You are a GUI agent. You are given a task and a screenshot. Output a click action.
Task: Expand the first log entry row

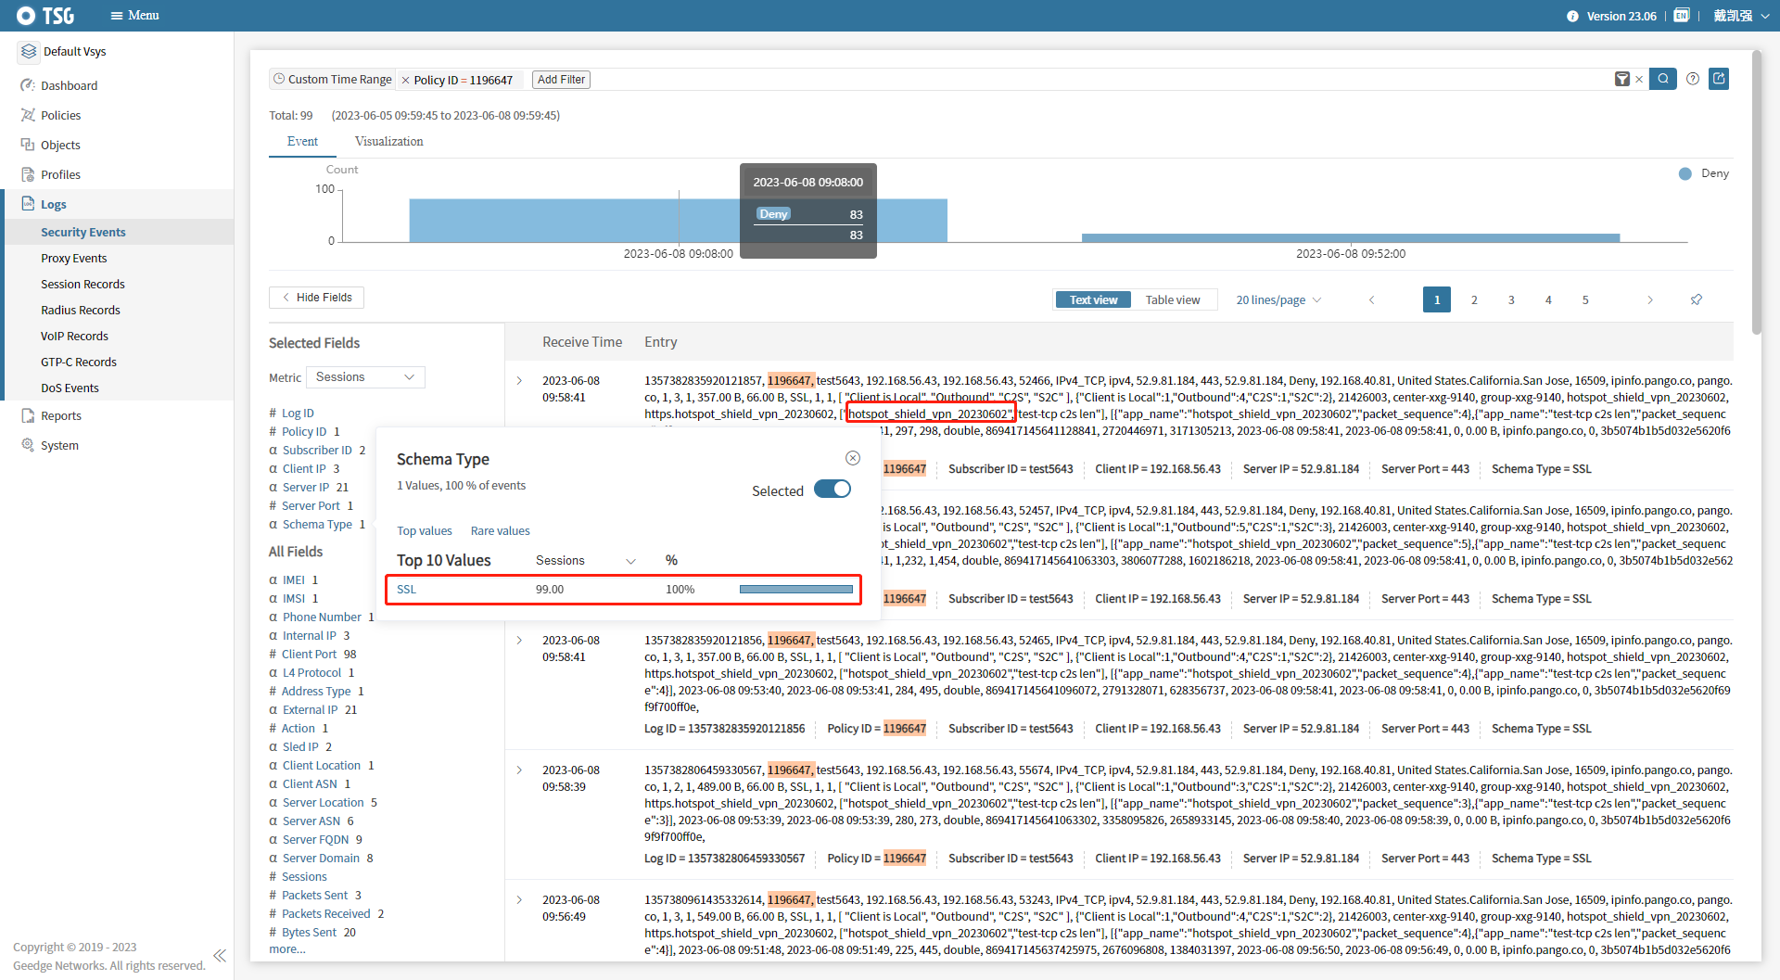click(519, 381)
